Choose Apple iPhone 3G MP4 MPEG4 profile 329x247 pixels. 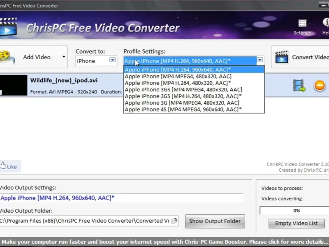click(x=194, y=103)
